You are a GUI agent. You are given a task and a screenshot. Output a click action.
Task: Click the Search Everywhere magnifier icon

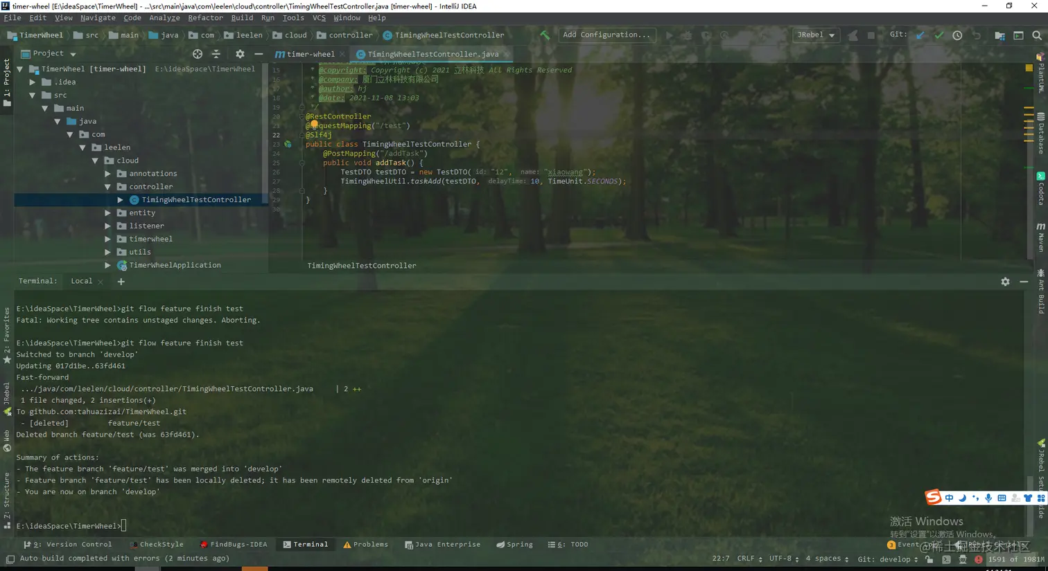tap(1037, 35)
